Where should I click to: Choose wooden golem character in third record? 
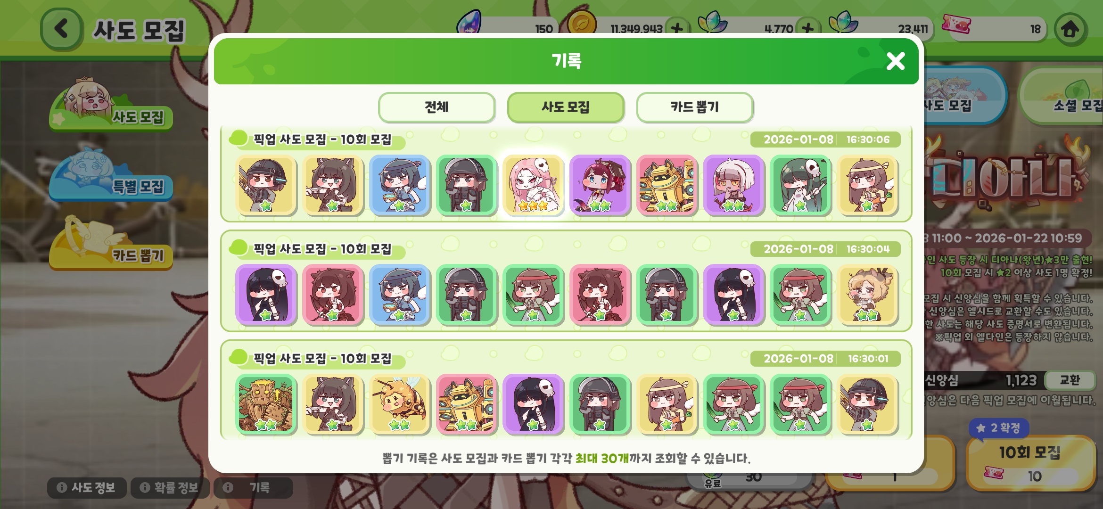pyautogui.click(x=266, y=404)
